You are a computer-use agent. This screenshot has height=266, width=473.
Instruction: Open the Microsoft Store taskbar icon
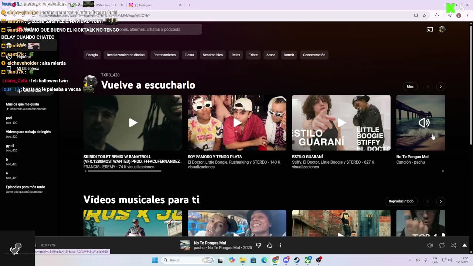(253, 260)
